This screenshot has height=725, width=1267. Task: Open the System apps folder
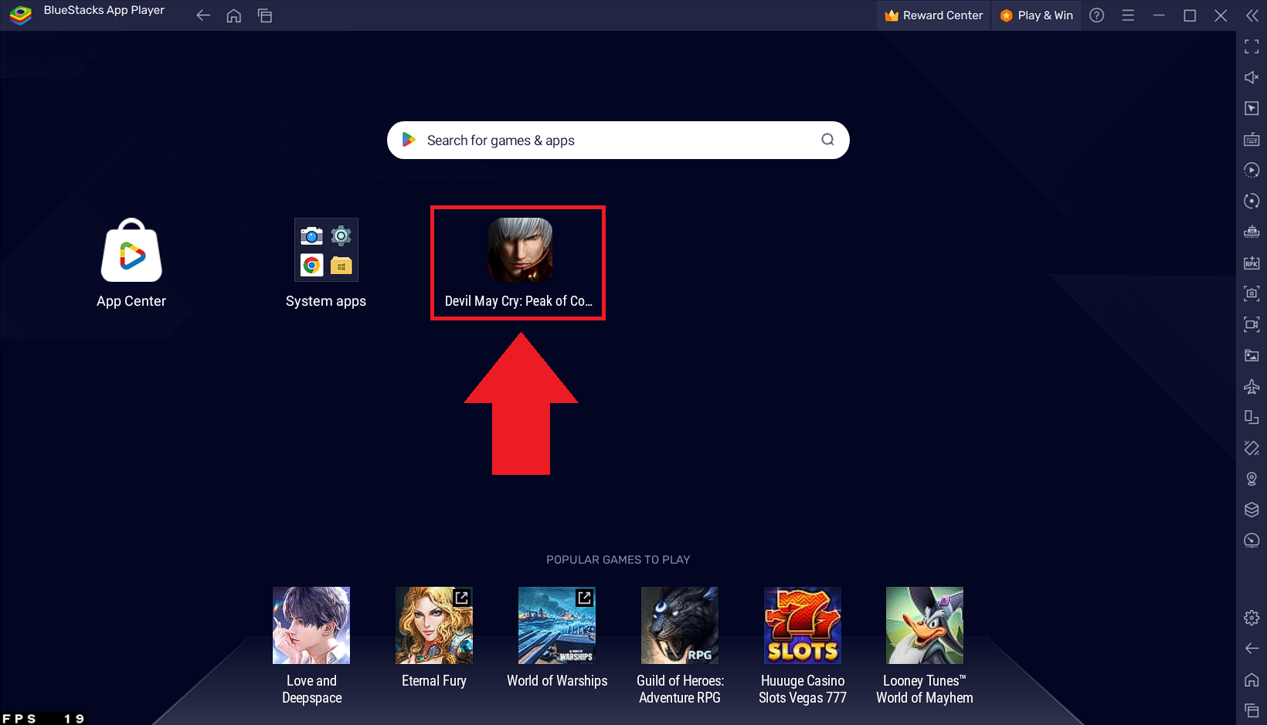[326, 263]
